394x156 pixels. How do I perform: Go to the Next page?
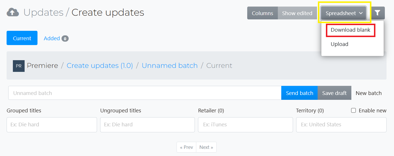coord(206,147)
